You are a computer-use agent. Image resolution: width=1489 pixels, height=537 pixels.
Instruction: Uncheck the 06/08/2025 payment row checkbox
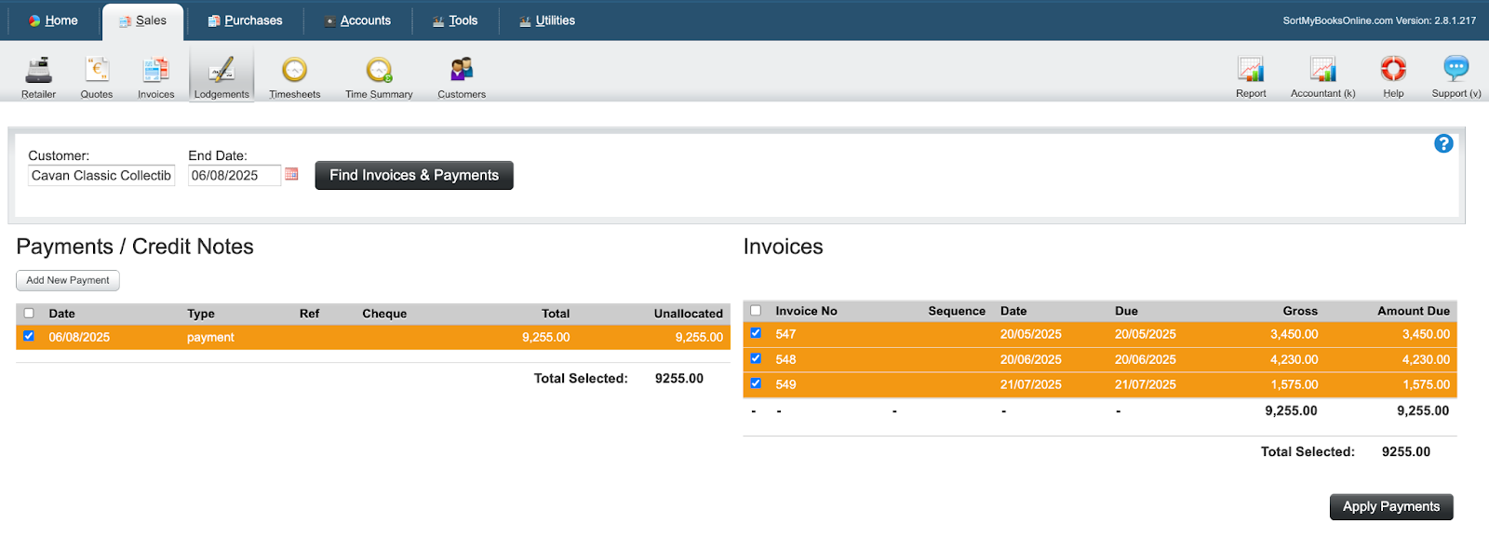(29, 336)
